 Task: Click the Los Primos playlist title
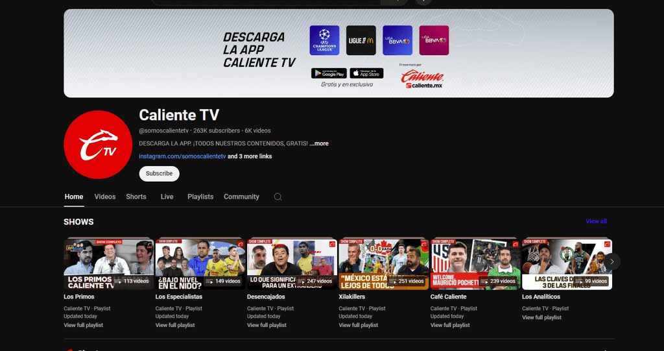coord(79,297)
